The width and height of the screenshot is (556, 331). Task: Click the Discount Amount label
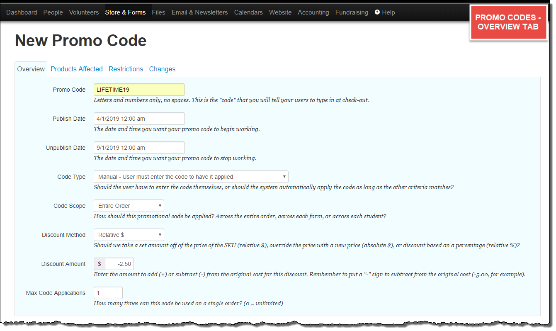(63, 264)
